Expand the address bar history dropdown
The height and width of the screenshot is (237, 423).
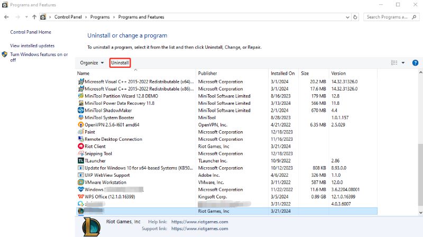[347, 17]
